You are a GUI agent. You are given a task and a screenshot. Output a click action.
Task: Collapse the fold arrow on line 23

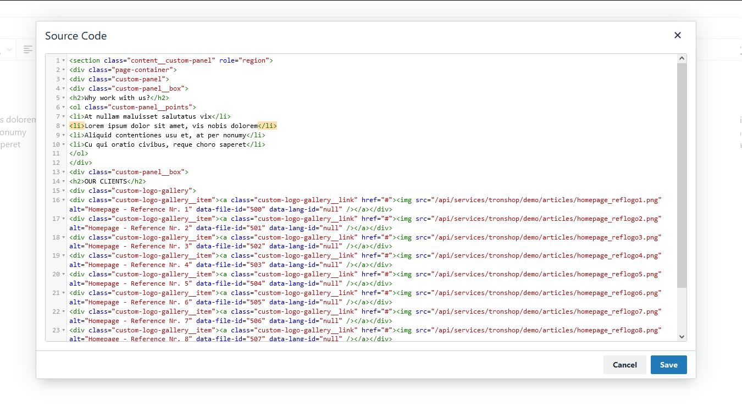click(x=64, y=330)
